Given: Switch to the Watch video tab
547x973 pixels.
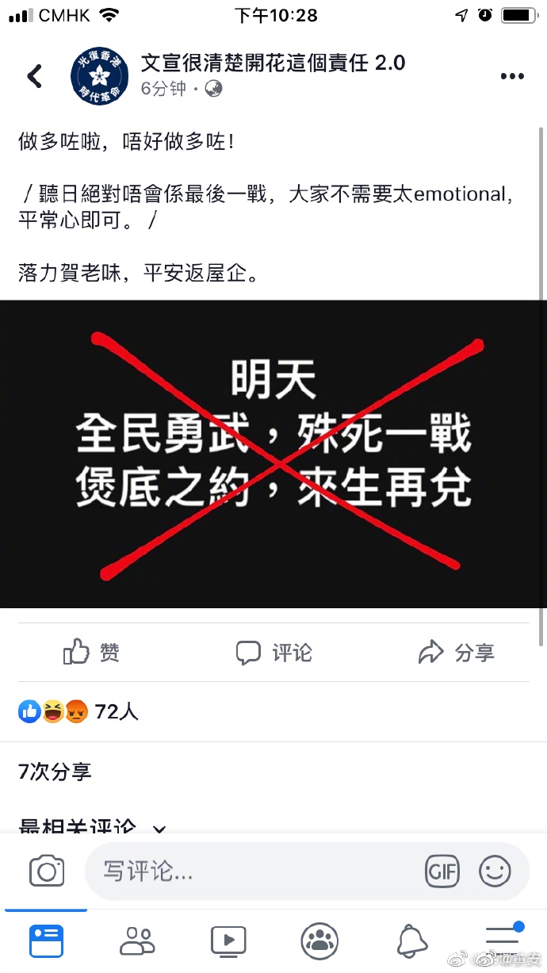Looking at the screenshot, I should pyautogui.click(x=228, y=941).
